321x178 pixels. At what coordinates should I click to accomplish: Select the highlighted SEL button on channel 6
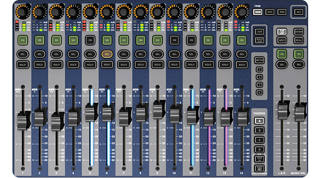point(107,54)
